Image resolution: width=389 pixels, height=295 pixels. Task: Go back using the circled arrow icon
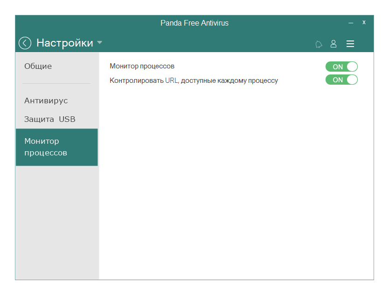[25, 43]
